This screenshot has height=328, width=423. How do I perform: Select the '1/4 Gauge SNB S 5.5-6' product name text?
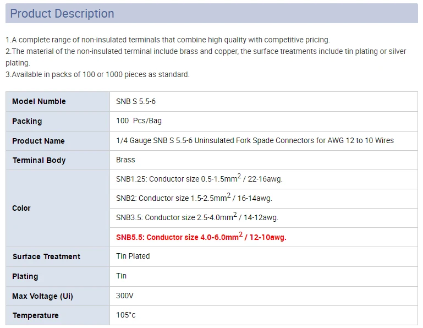click(x=255, y=141)
